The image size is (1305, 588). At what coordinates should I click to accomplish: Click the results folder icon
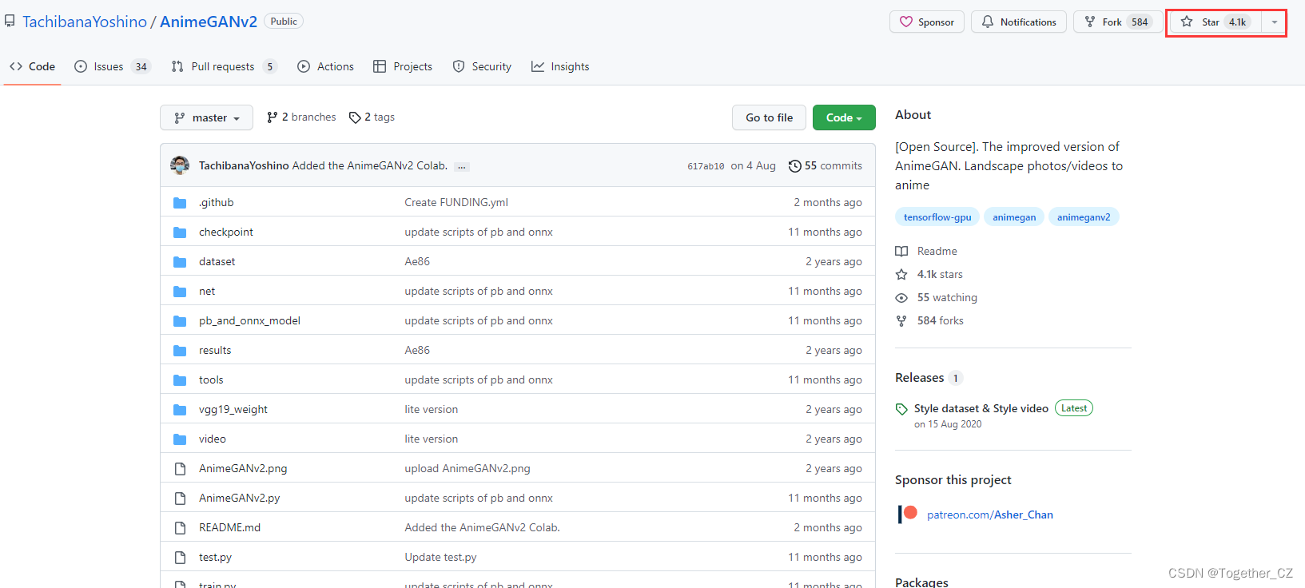[180, 351]
